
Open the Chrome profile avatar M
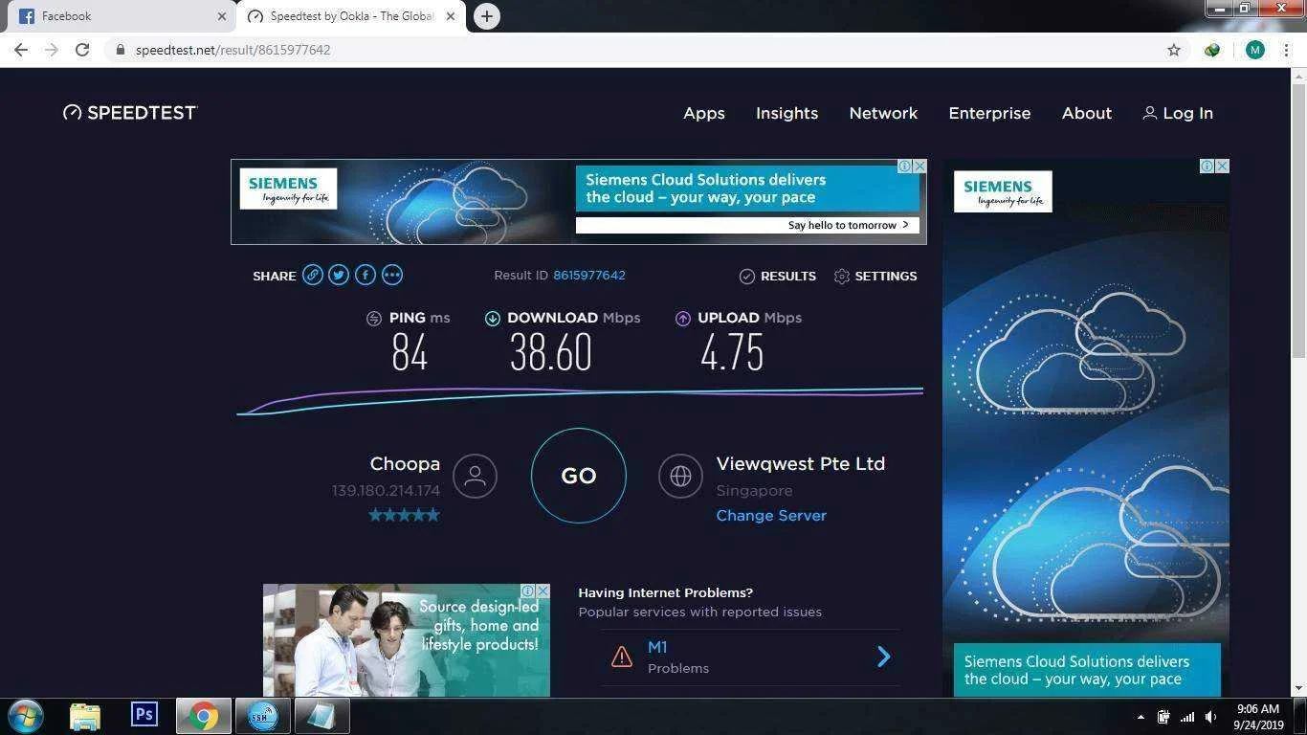pos(1255,50)
